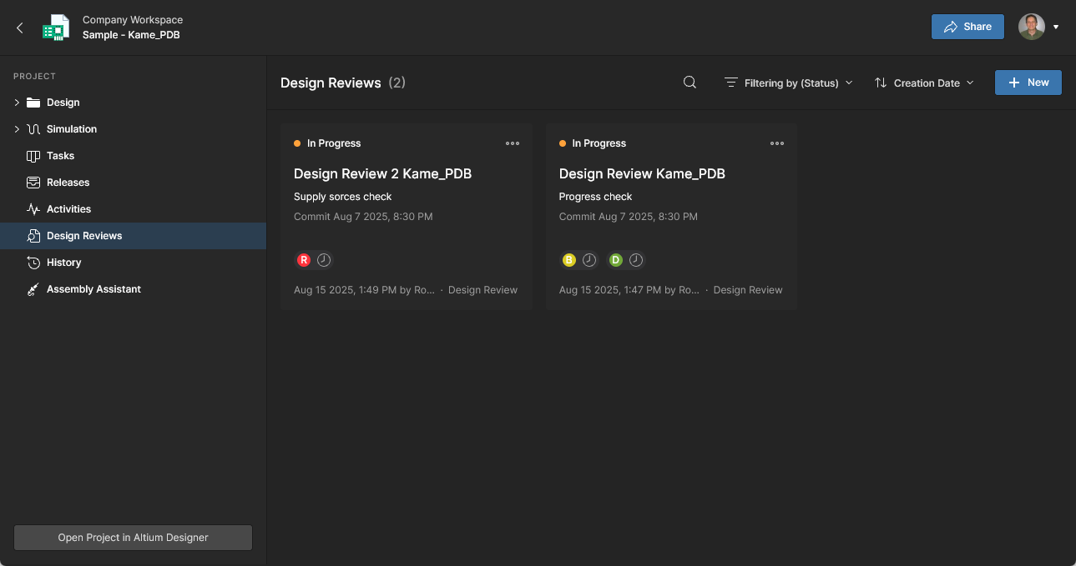1076x566 pixels.
Task: Click the back arrow icon
Action: 20,28
